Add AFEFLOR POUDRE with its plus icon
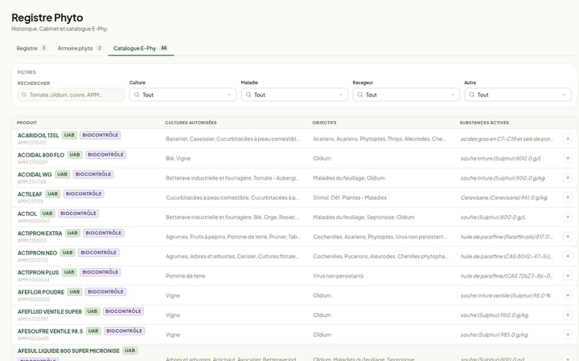Viewport: 579px width, 361px height. [x=568, y=295]
